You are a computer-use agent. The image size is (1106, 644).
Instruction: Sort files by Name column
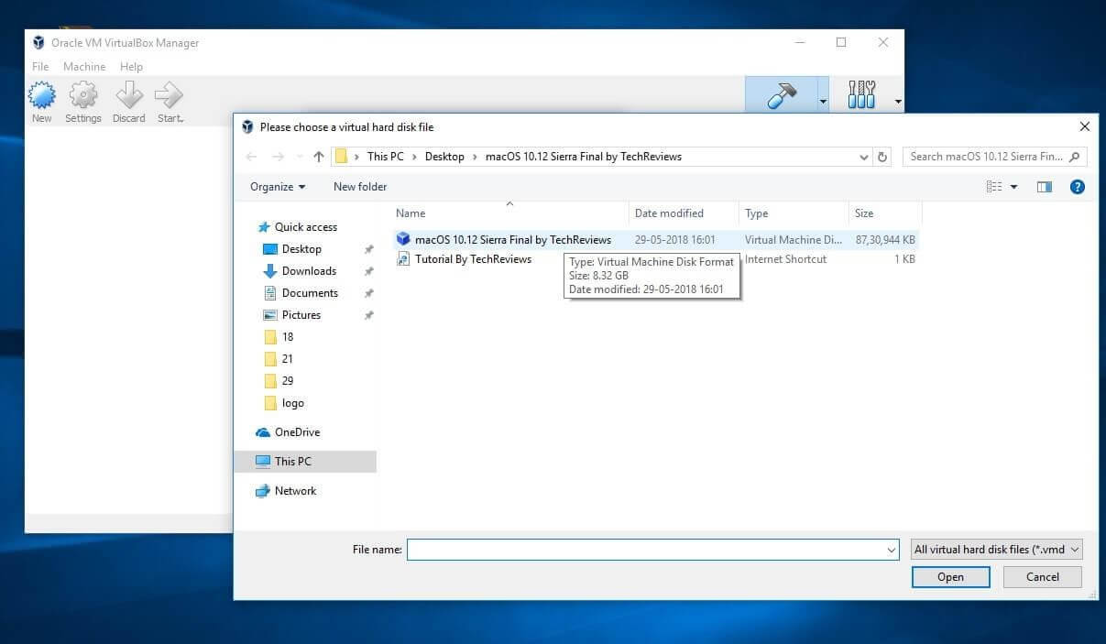411,213
